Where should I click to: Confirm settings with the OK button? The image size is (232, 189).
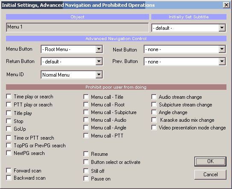(x=210, y=161)
